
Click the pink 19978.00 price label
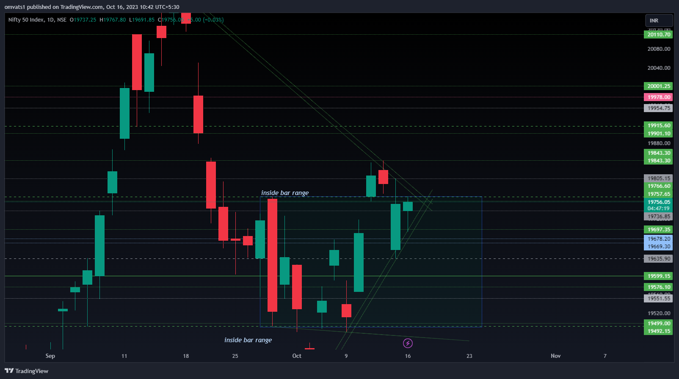(658, 97)
